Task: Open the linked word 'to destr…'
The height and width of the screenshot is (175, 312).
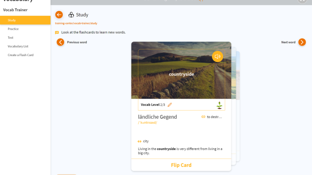Action: pos(214,117)
